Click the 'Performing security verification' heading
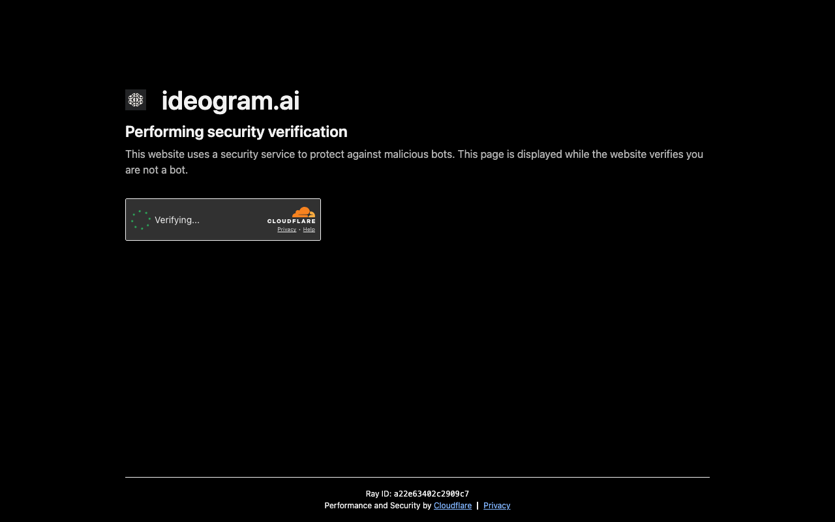The width and height of the screenshot is (835, 522). point(236,132)
